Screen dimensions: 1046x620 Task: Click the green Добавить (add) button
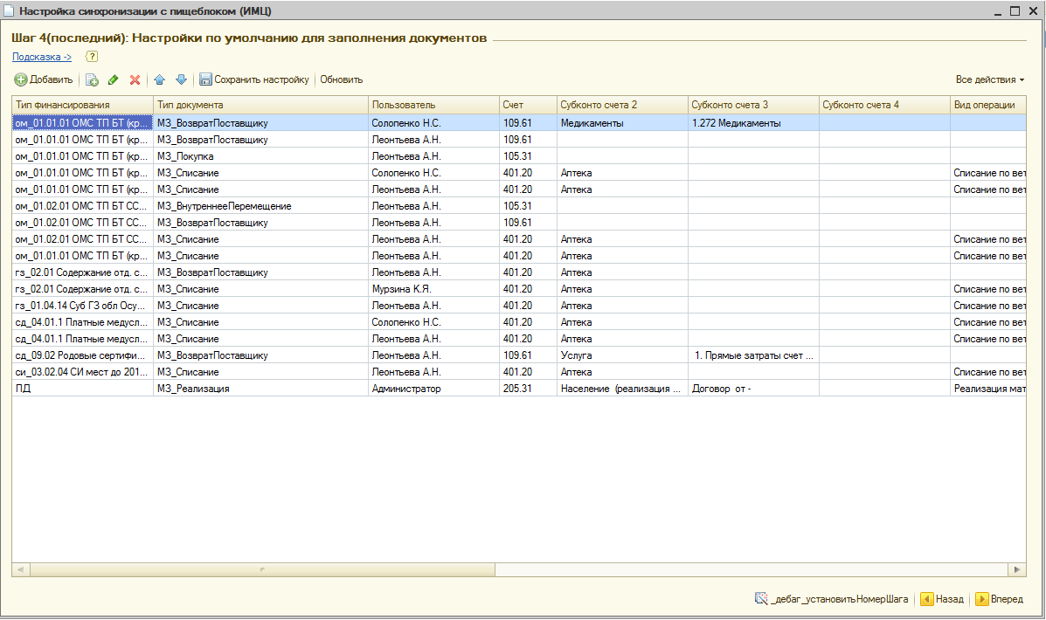pos(44,79)
